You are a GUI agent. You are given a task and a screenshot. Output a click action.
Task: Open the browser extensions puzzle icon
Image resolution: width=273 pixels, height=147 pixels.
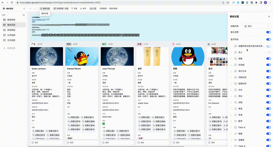click(256, 3)
